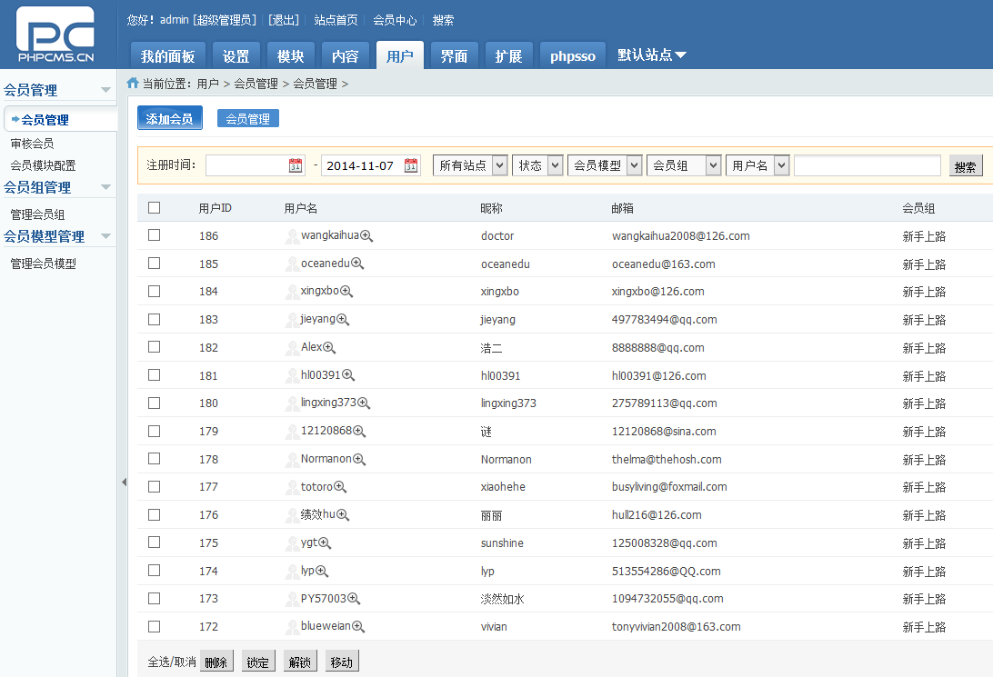Open the 默认站点 site switcher
This screenshot has width=993, height=677.
[651, 55]
